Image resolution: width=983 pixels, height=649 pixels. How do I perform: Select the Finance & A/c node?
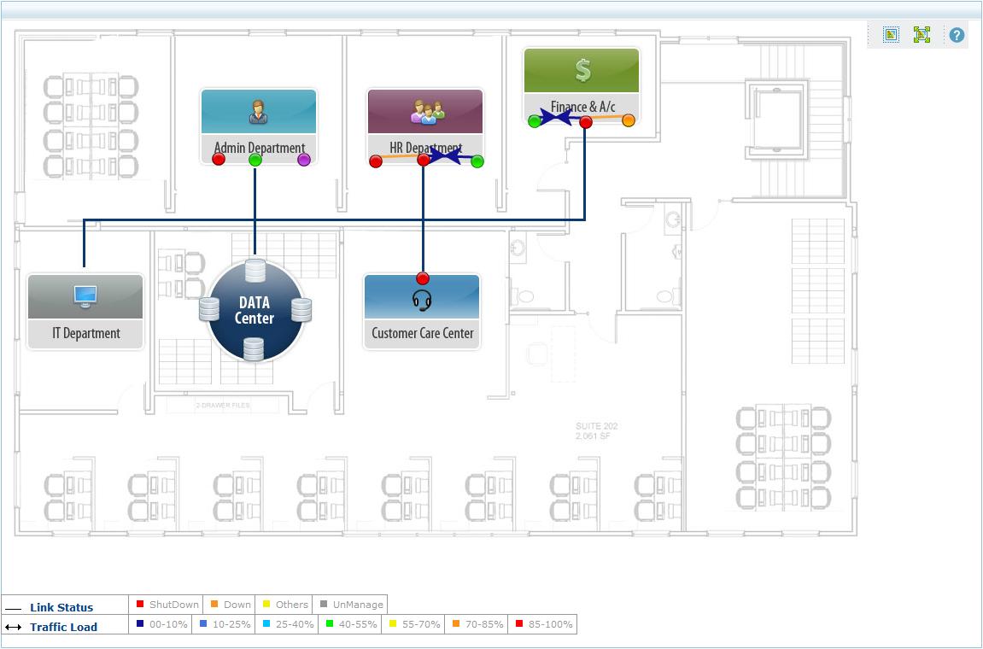click(582, 86)
